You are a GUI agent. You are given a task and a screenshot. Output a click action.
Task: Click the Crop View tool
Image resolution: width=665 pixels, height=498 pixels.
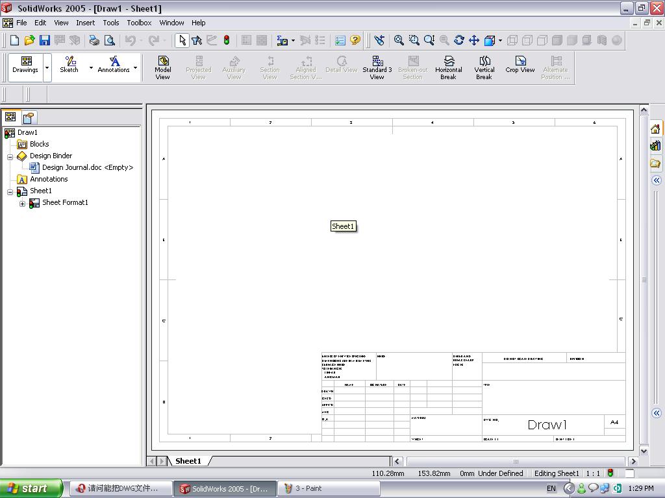point(520,65)
